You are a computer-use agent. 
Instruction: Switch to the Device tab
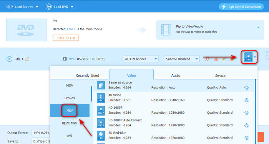(x=220, y=75)
